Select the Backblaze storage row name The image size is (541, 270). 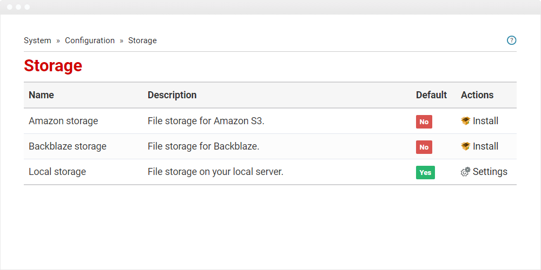tap(67, 146)
